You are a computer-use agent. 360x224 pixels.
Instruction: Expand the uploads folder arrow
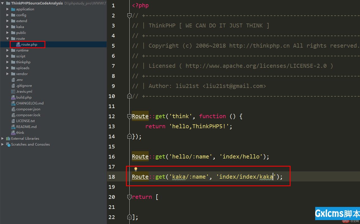pos(8,68)
